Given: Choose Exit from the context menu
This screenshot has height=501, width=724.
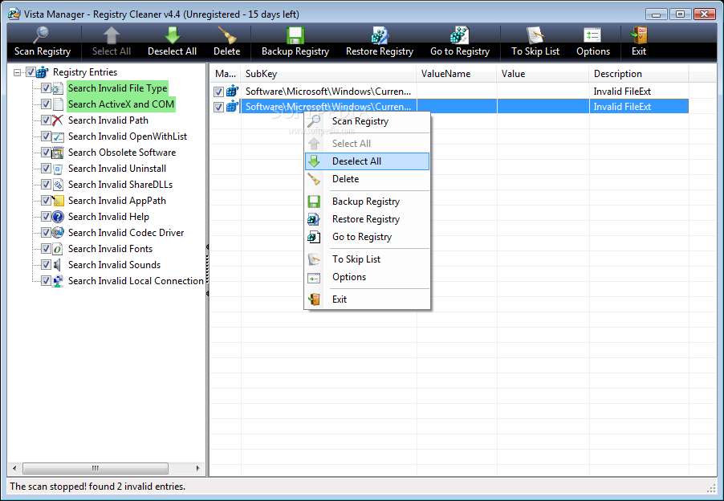Looking at the screenshot, I should click(367, 299).
